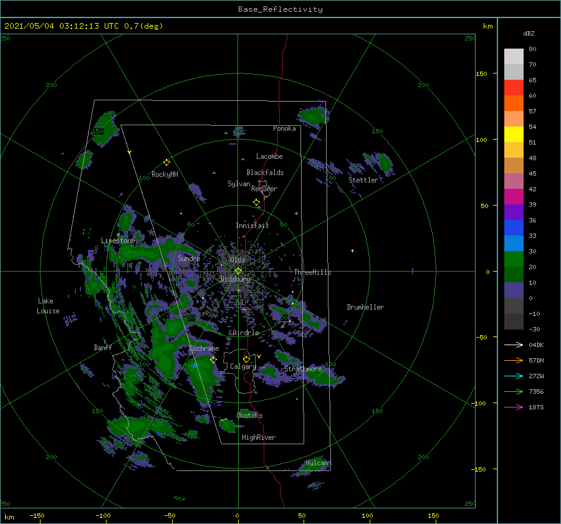The image size is (561, 524).
Task: Click the slate purple 10-0 dBZ band
Action: pyautogui.click(x=514, y=290)
